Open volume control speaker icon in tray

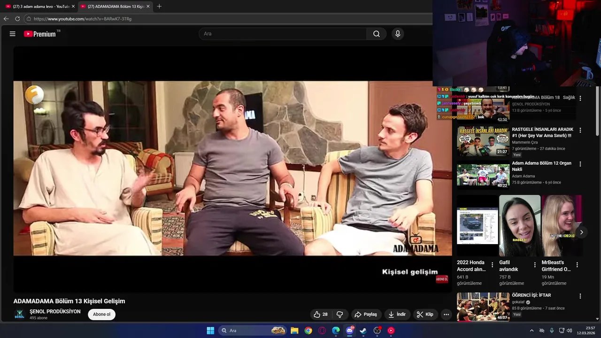pos(569,330)
